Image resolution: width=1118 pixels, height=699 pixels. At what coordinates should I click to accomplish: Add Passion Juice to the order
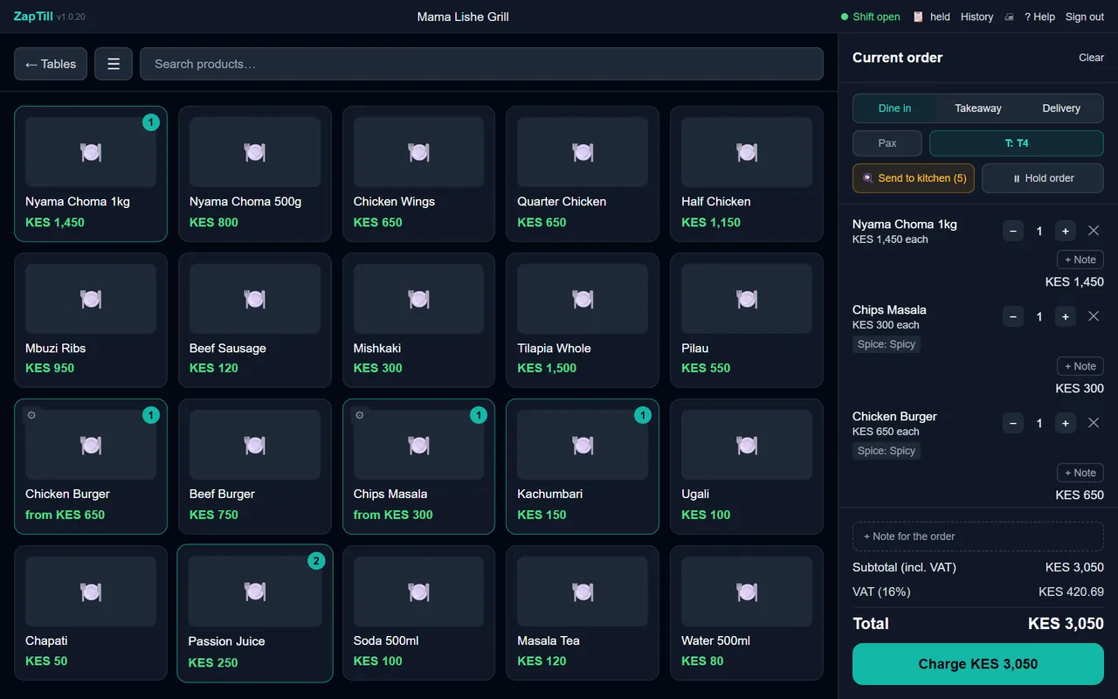[255, 613]
